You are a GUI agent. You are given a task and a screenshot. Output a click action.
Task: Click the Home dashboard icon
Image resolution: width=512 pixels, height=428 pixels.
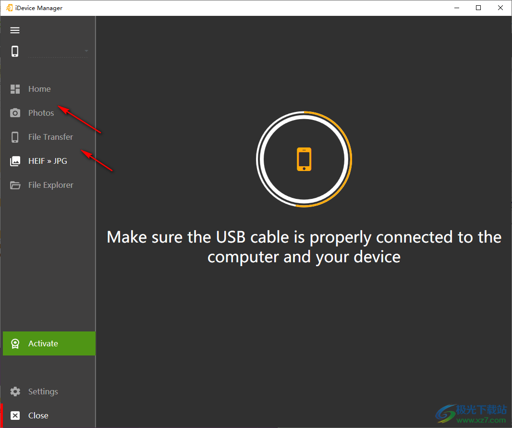point(15,89)
